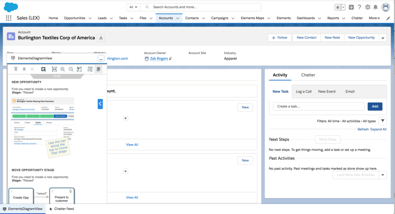Click the Create a task input field
395x214 pixels.
(x=319, y=106)
